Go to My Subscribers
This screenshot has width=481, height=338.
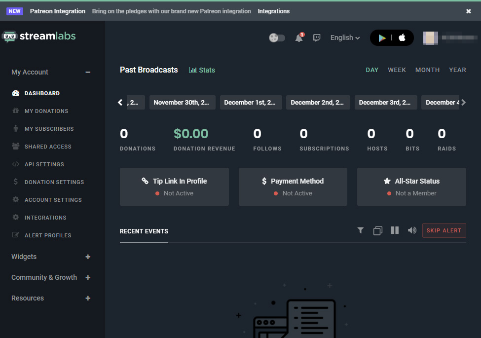click(x=49, y=129)
